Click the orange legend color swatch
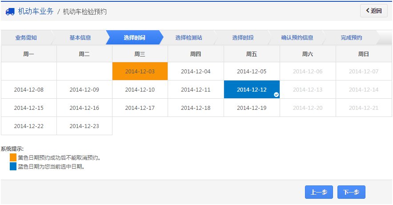Viewport: 393px width, 205px height. 13,157
